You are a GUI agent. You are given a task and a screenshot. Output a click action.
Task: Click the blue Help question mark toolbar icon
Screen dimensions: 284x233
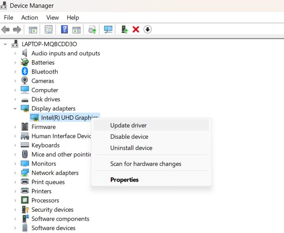pos(64,29)
